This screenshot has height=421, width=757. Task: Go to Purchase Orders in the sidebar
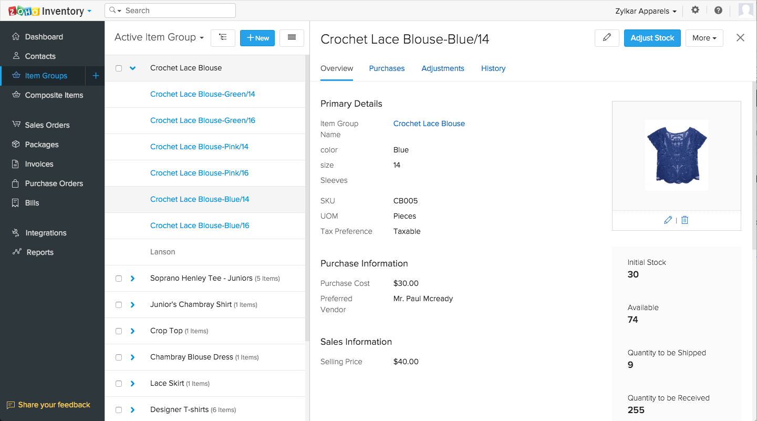pos(54,183)
